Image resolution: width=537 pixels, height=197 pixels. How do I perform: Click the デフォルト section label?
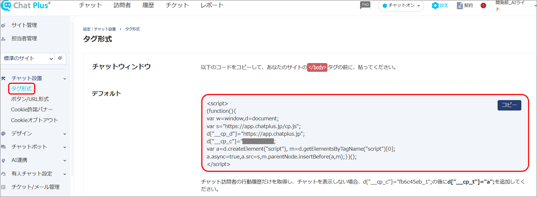point(106,93)
